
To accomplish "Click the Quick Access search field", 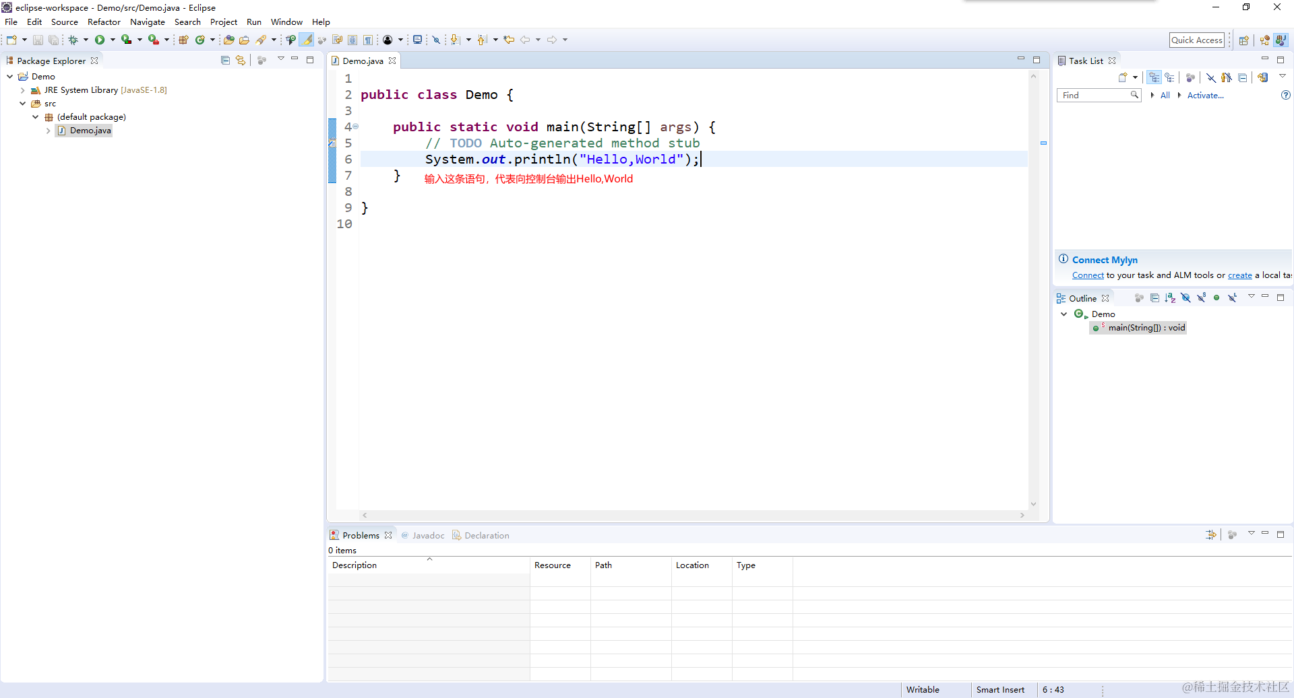I will pos(1196,40).
